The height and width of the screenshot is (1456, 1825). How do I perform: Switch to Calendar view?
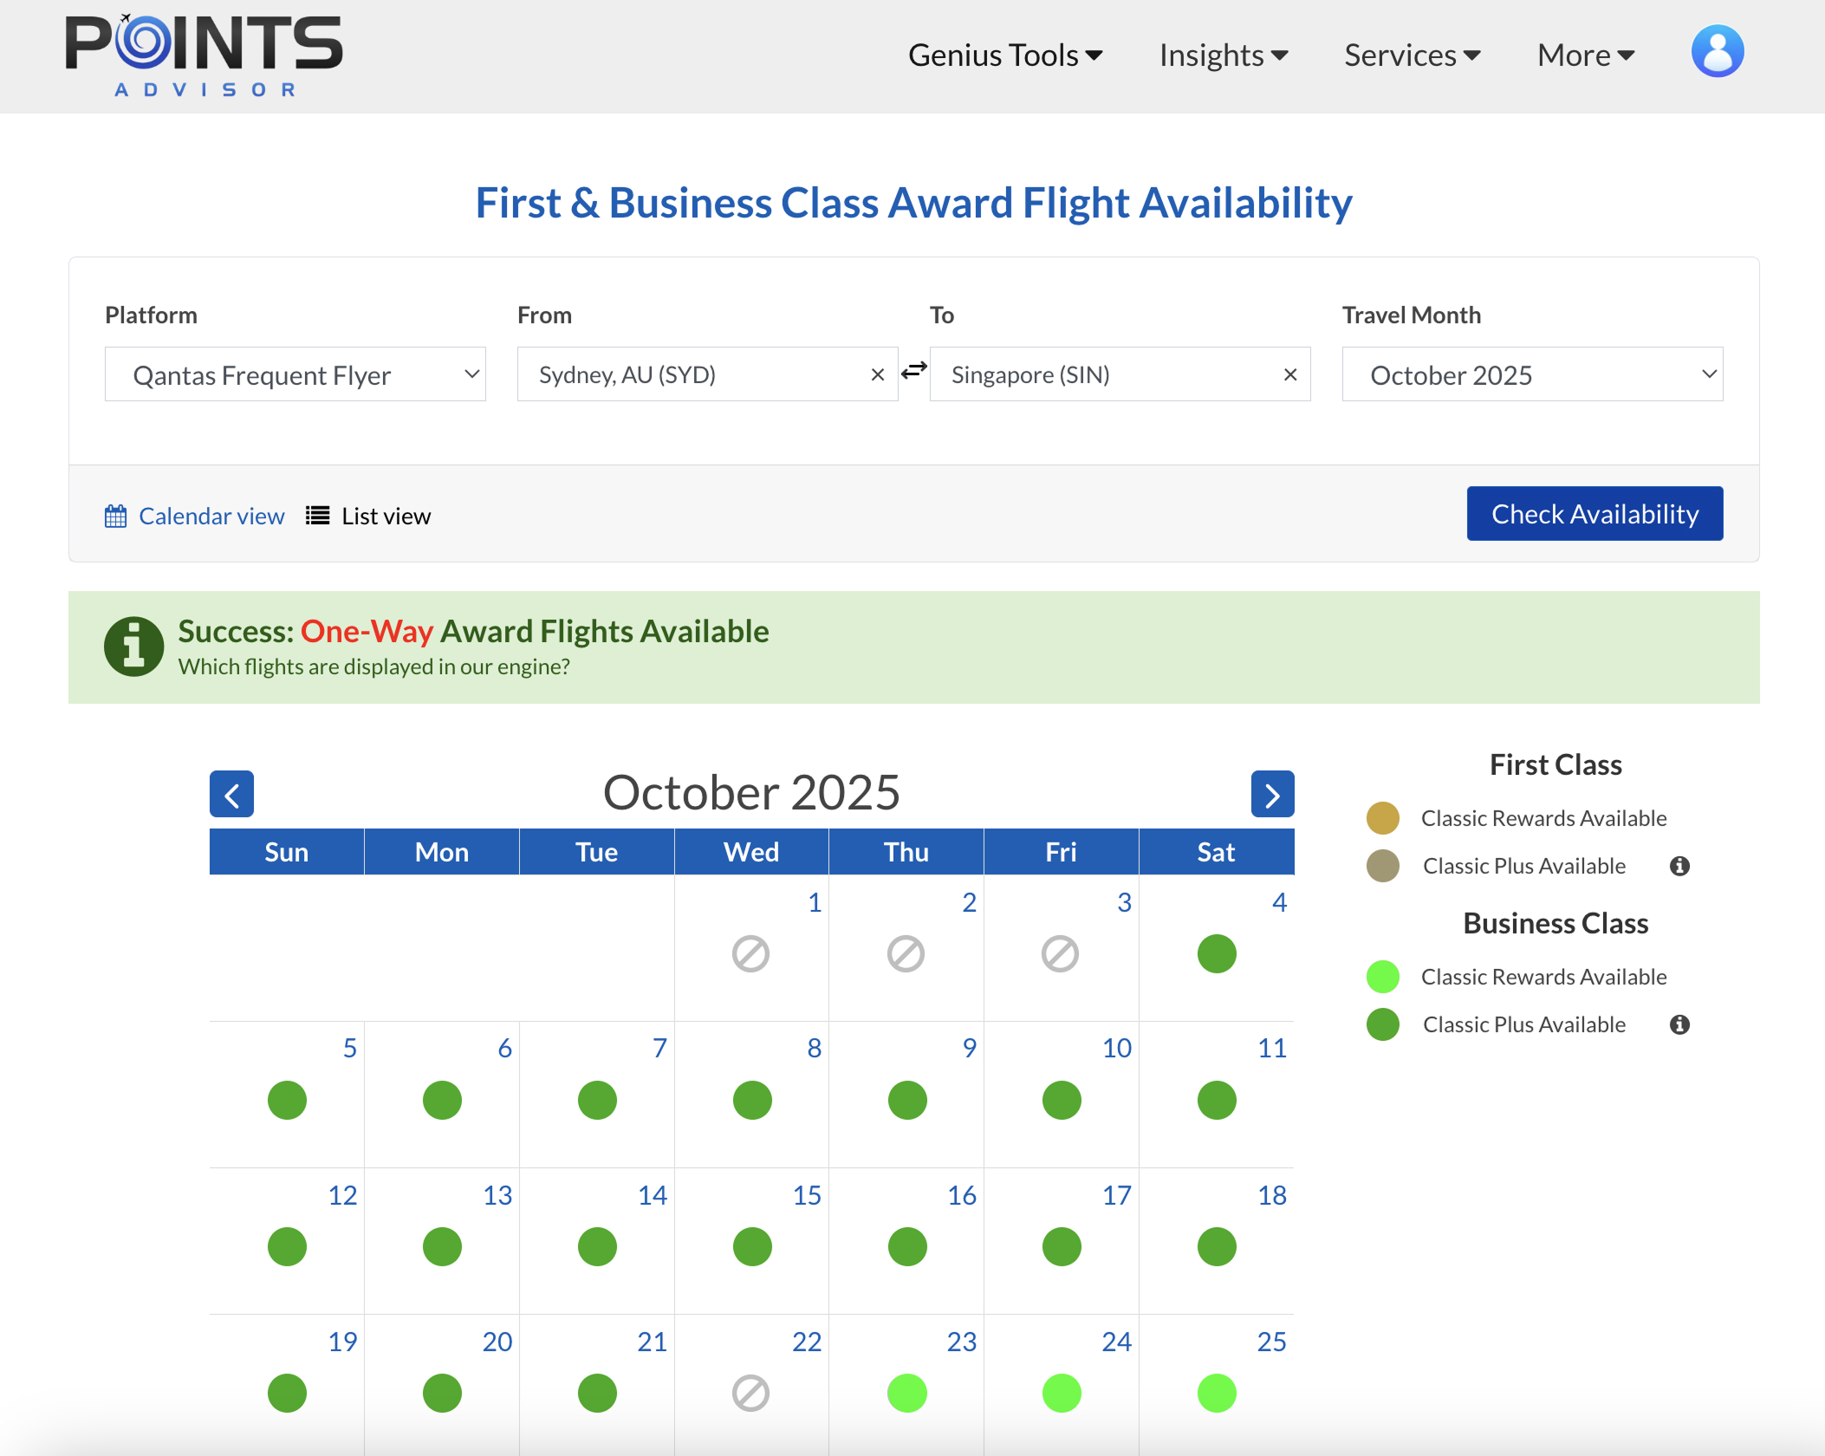coord(211,516)
